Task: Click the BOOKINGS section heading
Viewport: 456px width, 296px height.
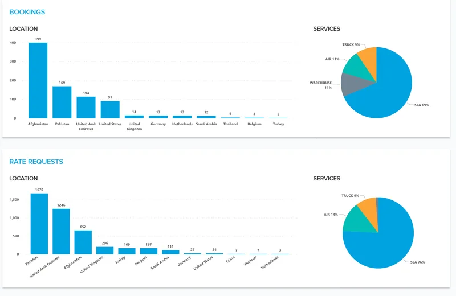Action: [x=27, y=12]
